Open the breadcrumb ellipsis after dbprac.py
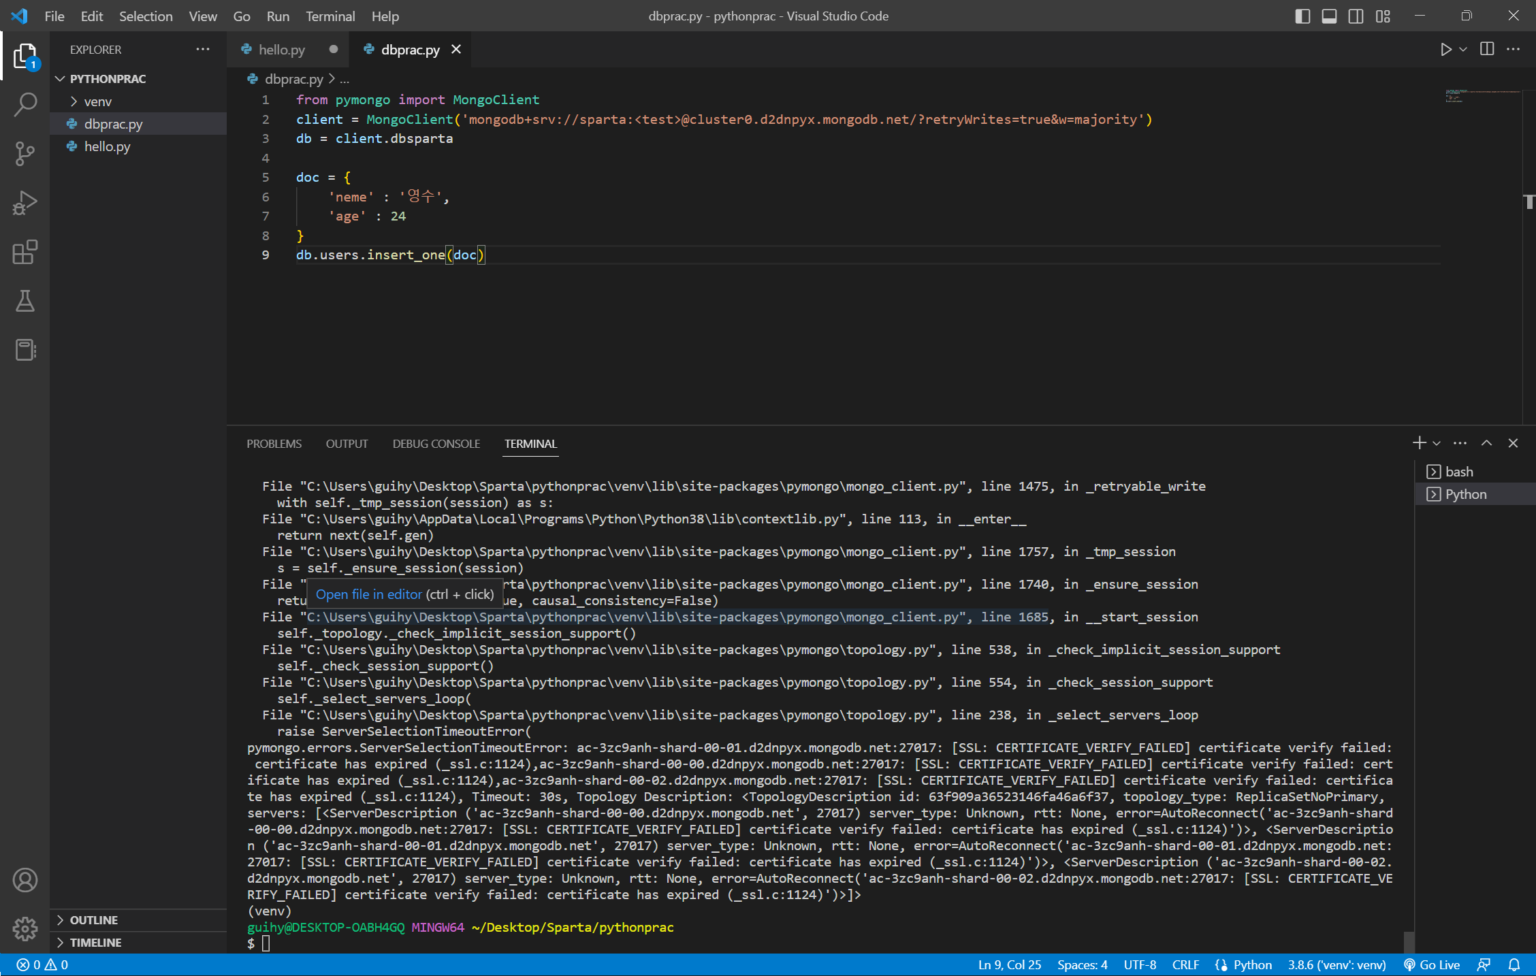The height and width of the screenshot is (976, 1536). click(x=345, y=80)
